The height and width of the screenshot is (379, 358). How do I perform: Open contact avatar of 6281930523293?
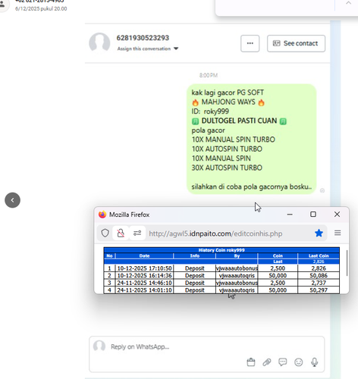[99, 43]
